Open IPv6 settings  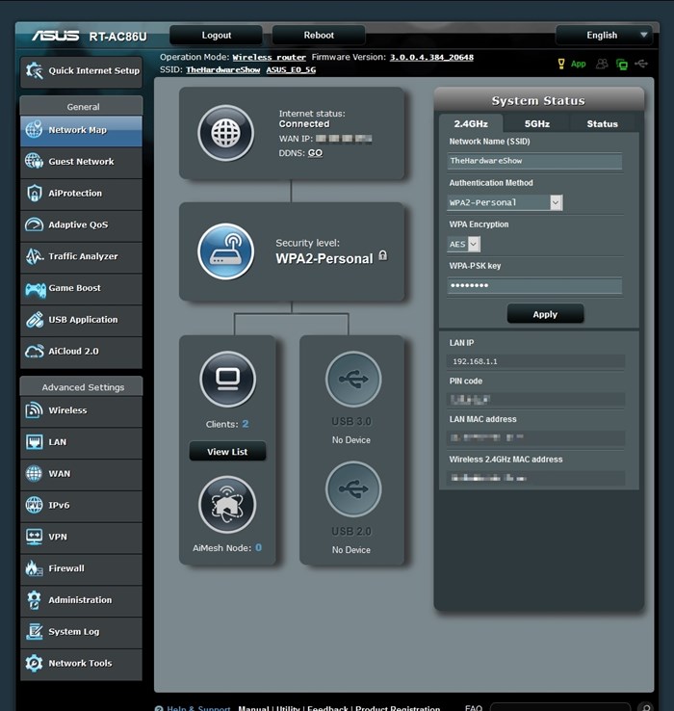tap(81, 506)
